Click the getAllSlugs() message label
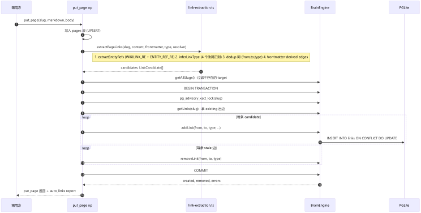This screenshot has height=213, width=421. click(201, 78)
